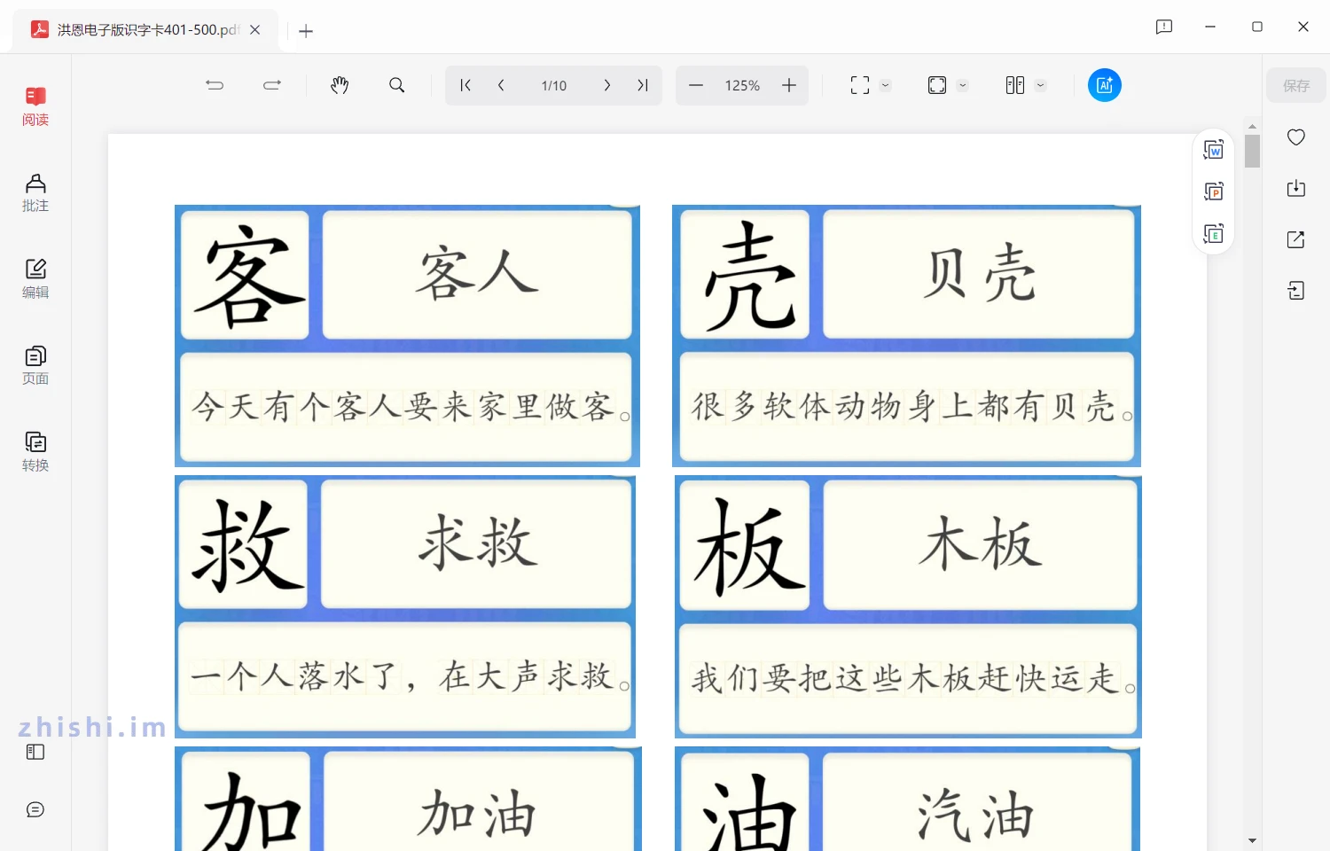The image size is (1330, 851).
Task: Enter fullscreen mode icon
Action: [x=860, y=85]
